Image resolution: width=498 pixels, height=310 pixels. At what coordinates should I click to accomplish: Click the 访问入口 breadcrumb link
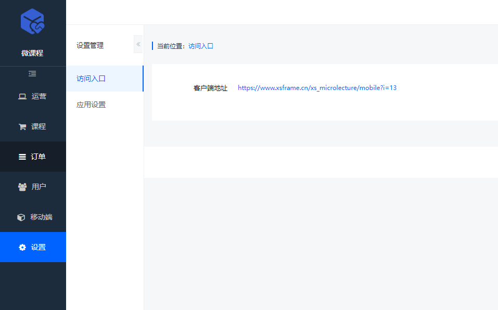pos(201,46)
